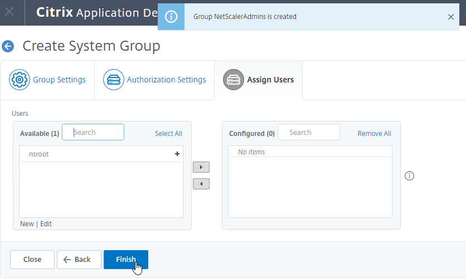
Task: Click the Configured (0) label
Action: [x=252, y=134]
